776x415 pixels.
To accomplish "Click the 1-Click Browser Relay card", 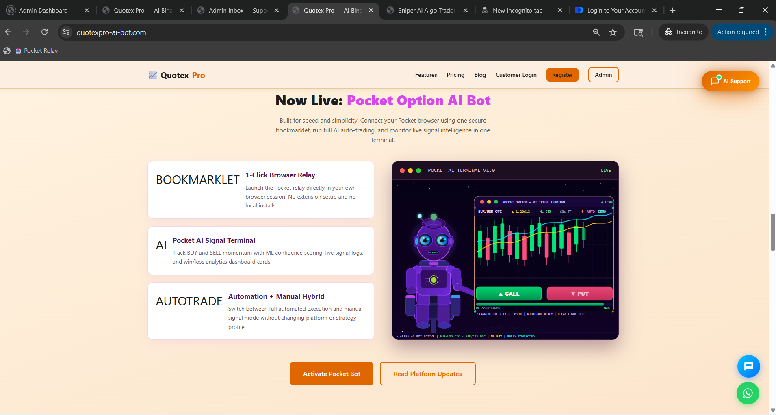I will point(261,190).
